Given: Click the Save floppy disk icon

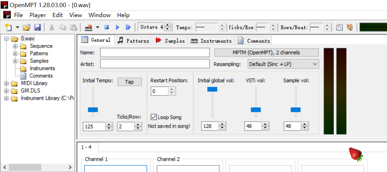Looking at the screenshot, I should [37, 27].
